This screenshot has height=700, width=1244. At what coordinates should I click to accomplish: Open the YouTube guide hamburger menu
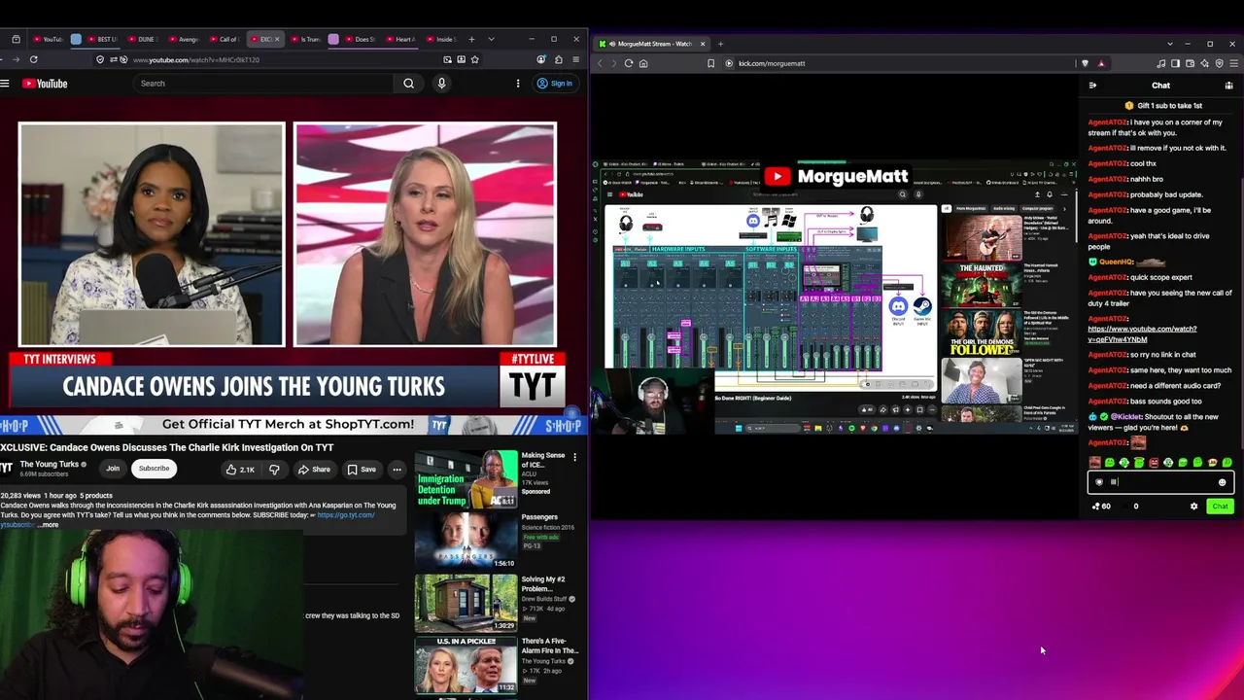tap(5, 84)
